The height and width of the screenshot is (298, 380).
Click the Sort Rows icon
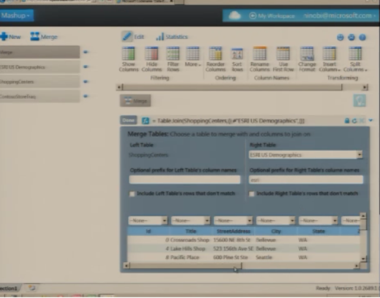click(237, 53)
